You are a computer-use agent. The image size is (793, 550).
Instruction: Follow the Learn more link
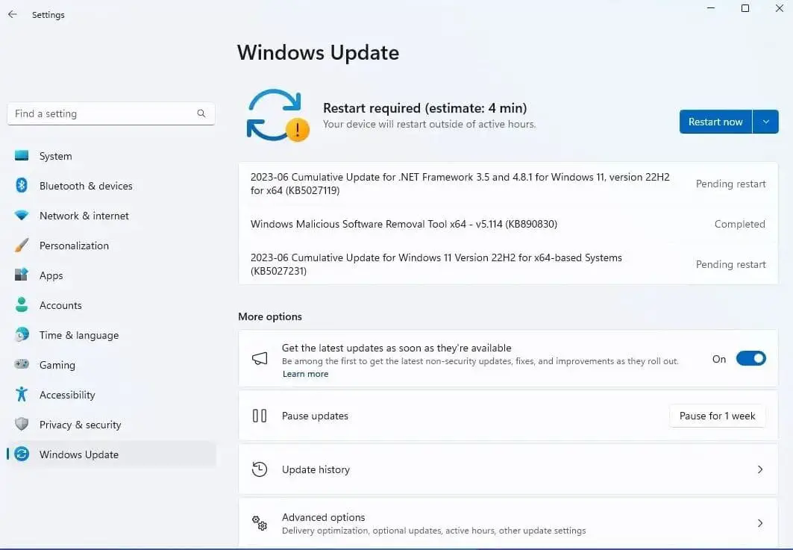[305, 374]
